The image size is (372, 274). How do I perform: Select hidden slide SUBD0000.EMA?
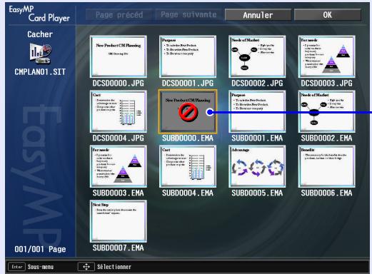[188, 111]
